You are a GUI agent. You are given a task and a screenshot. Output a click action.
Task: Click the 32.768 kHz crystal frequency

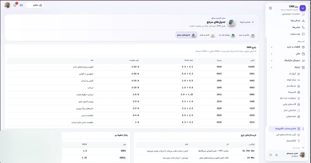point(248,151)
